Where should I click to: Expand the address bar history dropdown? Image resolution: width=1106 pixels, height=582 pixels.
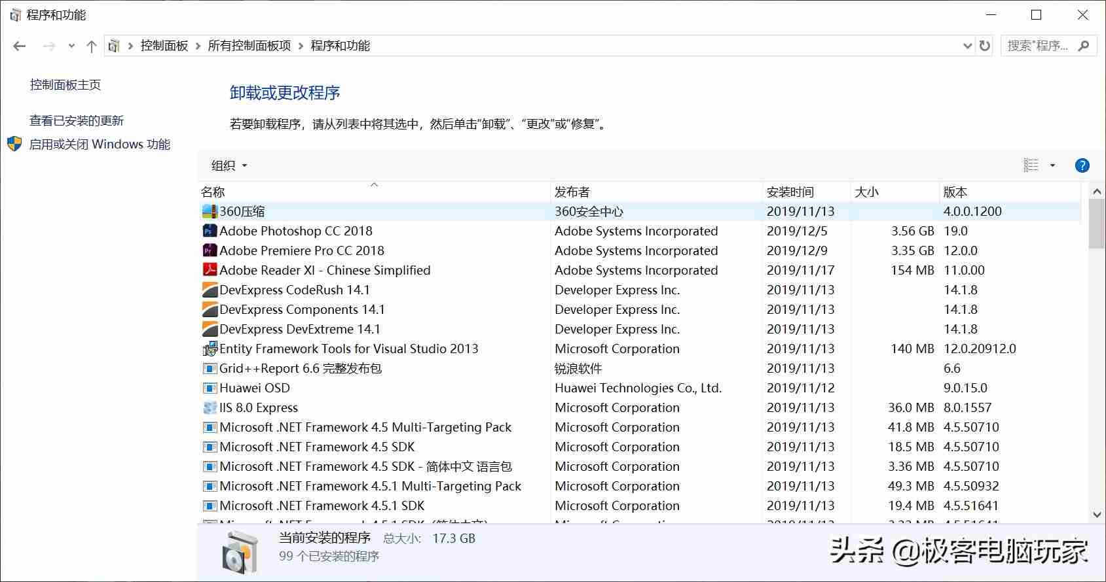[967, 46]
